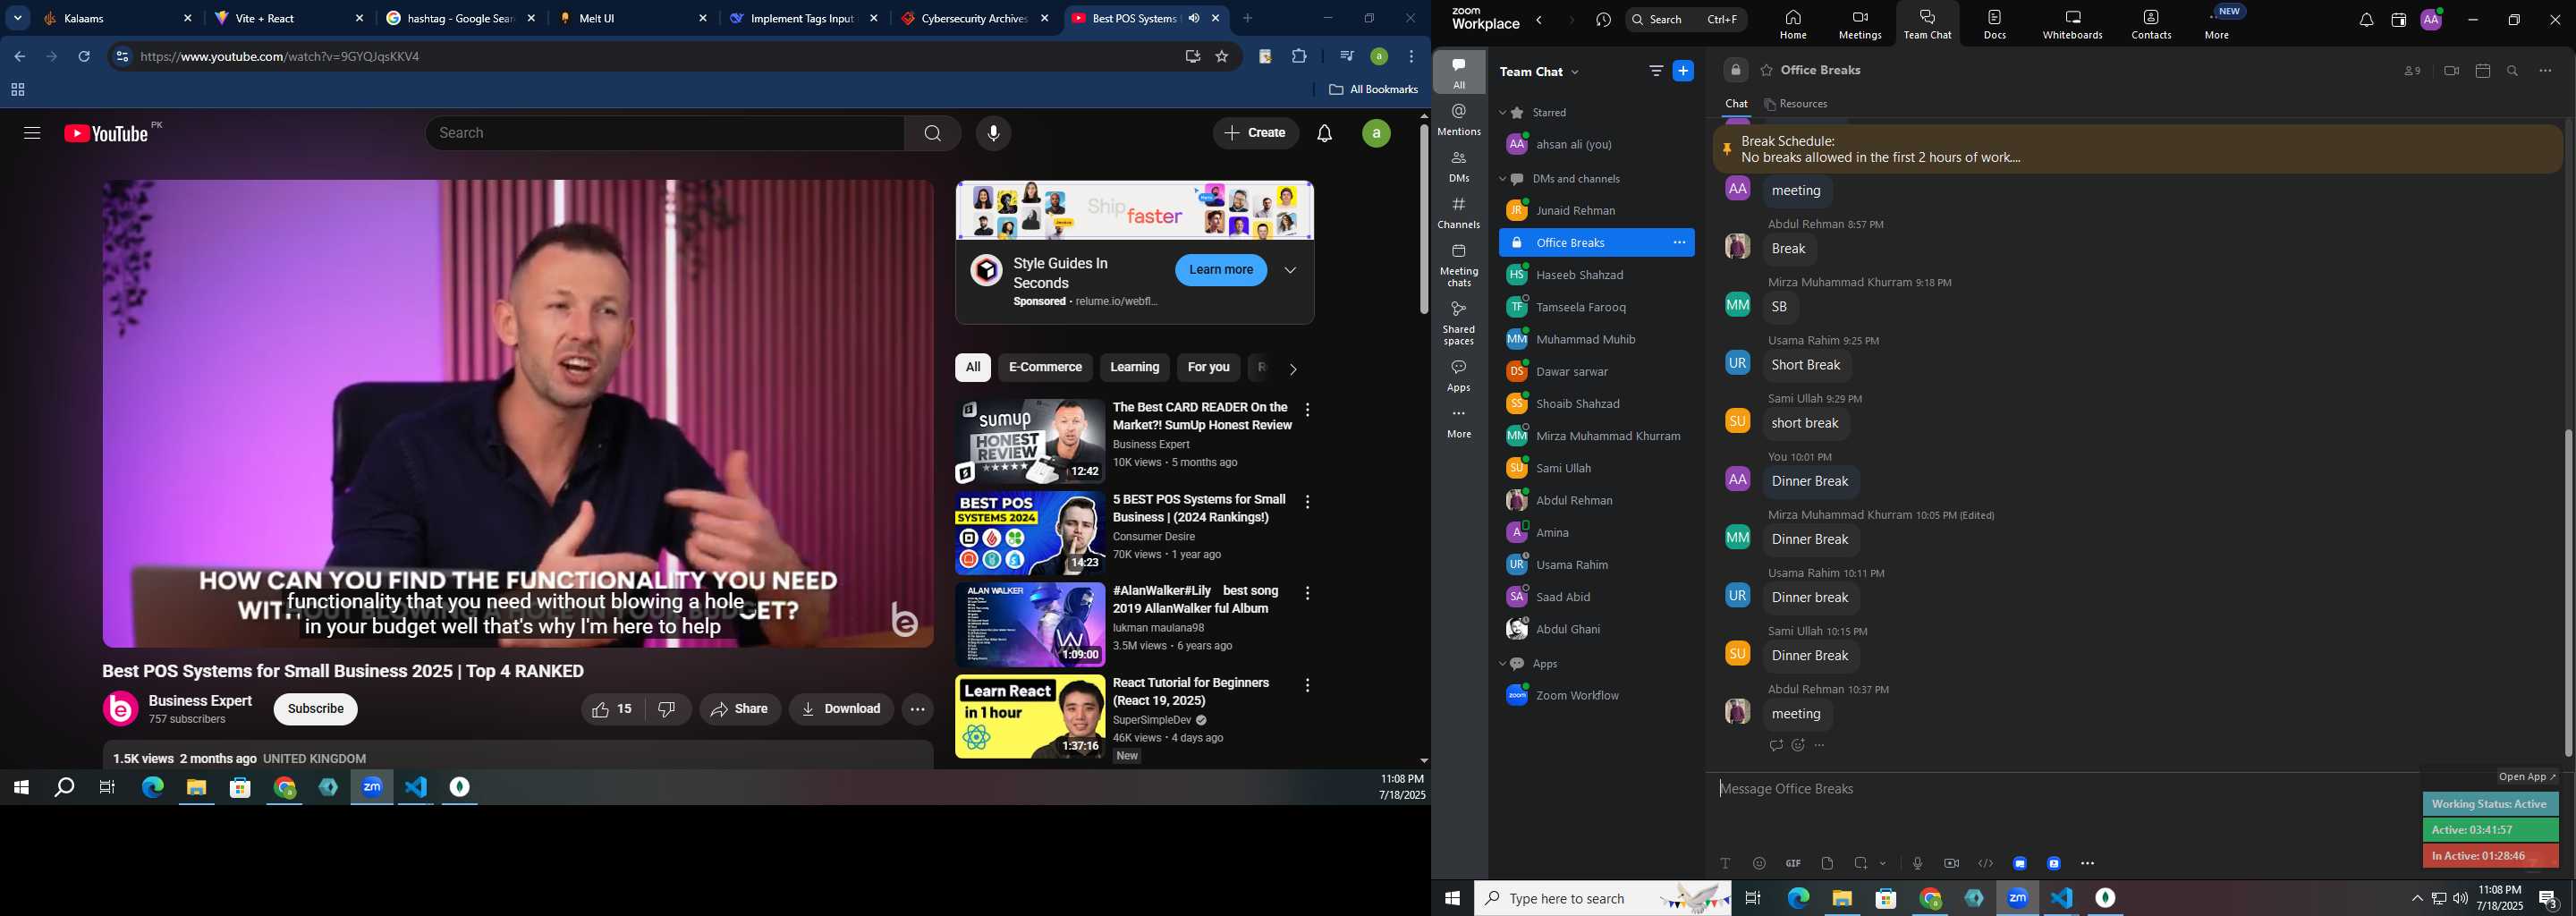The width and height of the screenshot is (2576, 916).
Task: Dislike the YouTube video
Action: click(667, 709)
